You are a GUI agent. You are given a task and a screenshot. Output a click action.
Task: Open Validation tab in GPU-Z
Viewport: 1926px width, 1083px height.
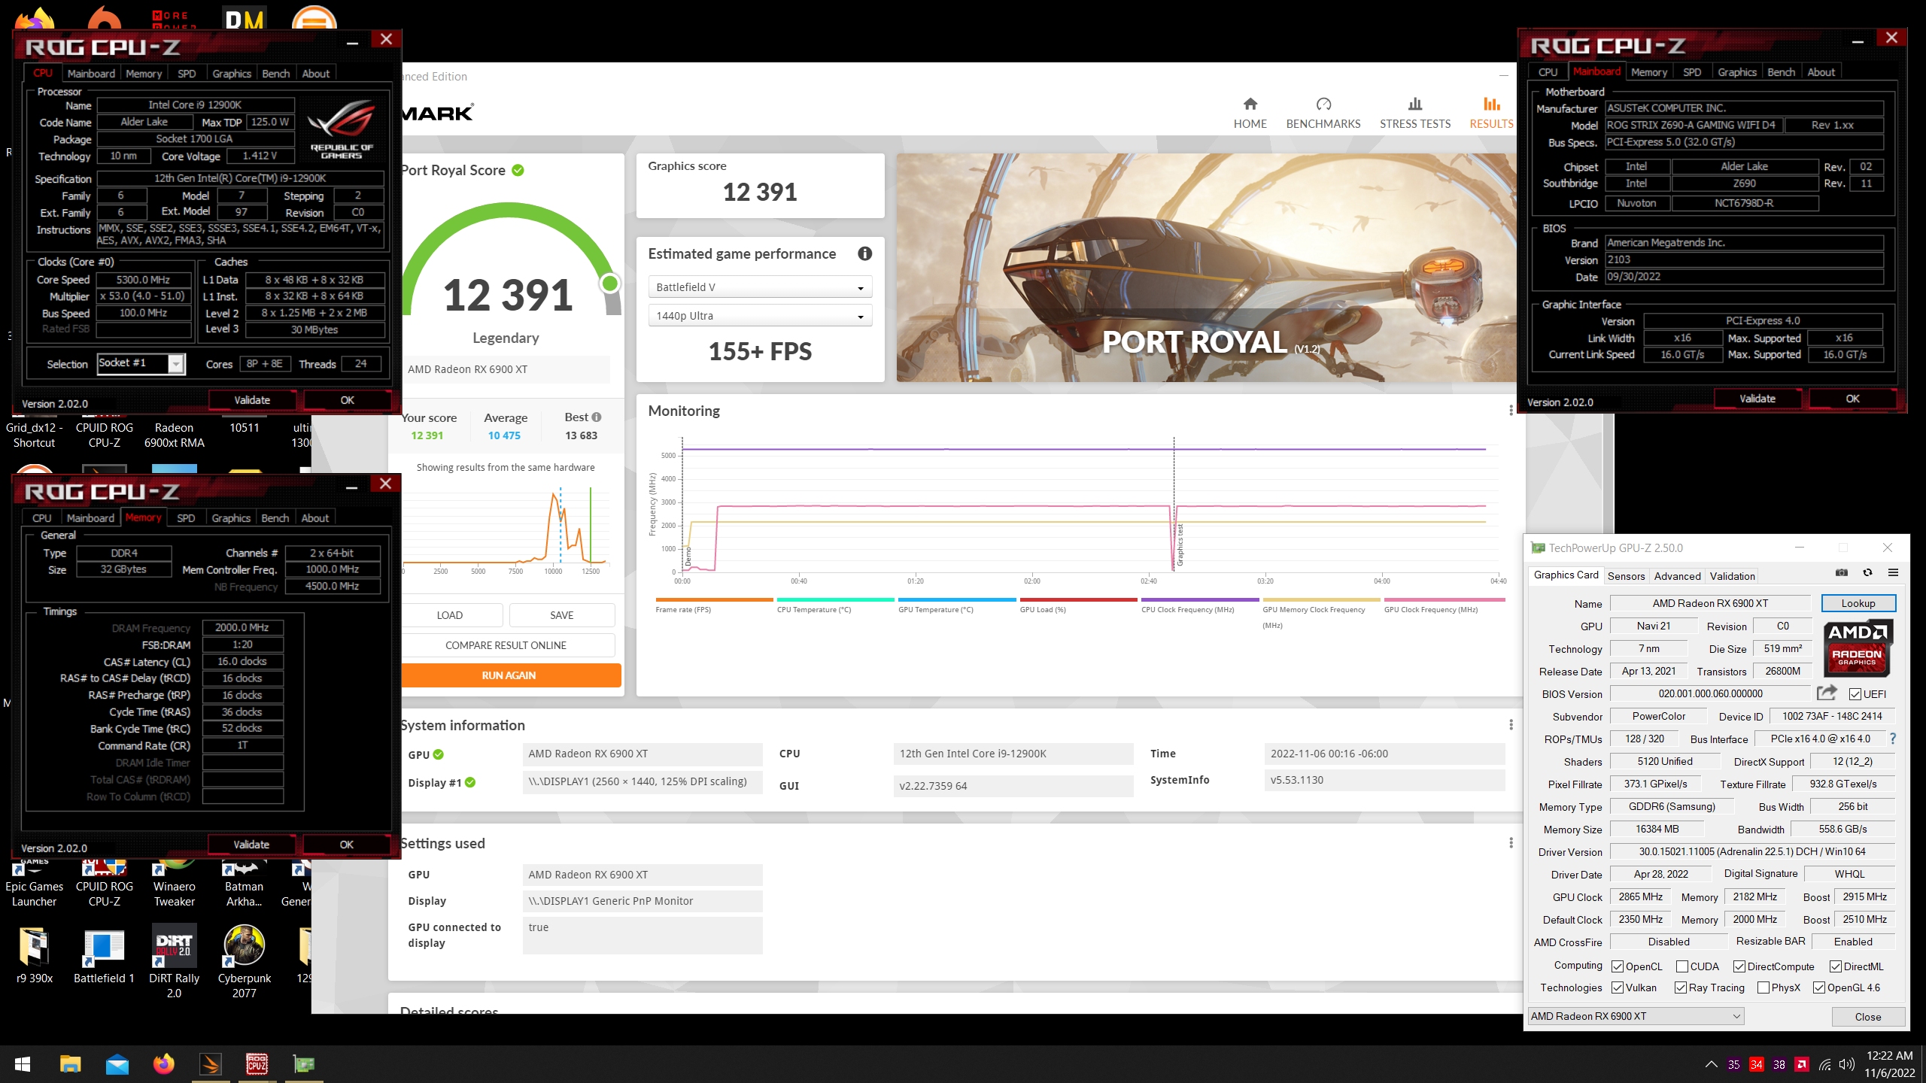coord(1732,576)
